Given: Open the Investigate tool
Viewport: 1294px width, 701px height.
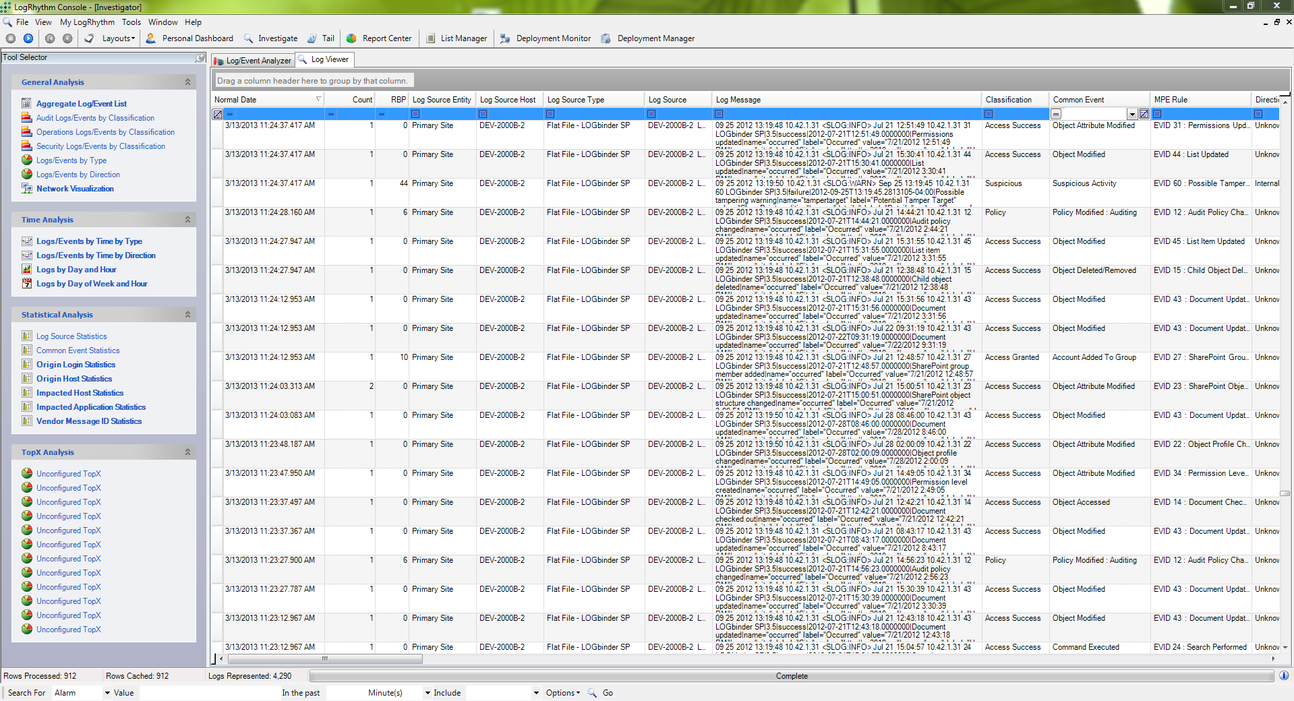Looking at the screenshot, I should [270, 38].
